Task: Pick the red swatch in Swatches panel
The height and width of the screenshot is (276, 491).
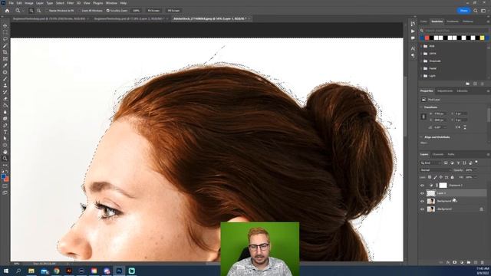Action: pos(427,38)
